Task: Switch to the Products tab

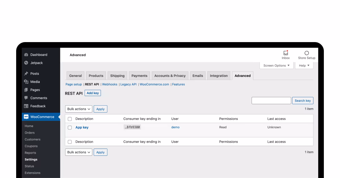Action: (x=96, y=76)
